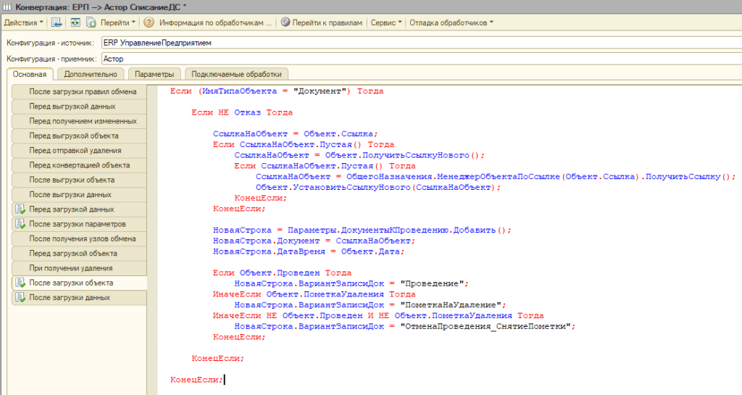Screen dimensions: 742x395
Task: Click the 1C window icon in title bar
Action: coord(7,6)
